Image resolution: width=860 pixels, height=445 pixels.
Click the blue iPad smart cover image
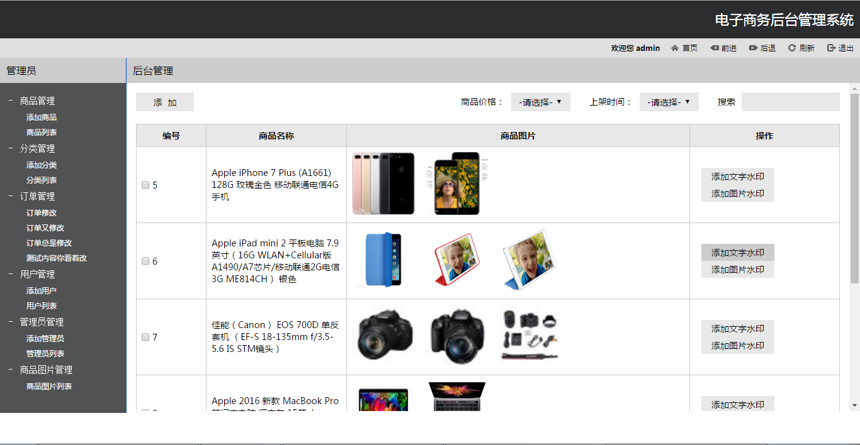pos(383,260)
